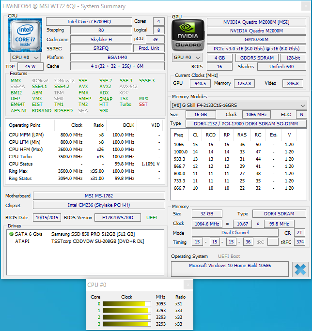Close the CPU #0 clock window

[x=188, y=285]
